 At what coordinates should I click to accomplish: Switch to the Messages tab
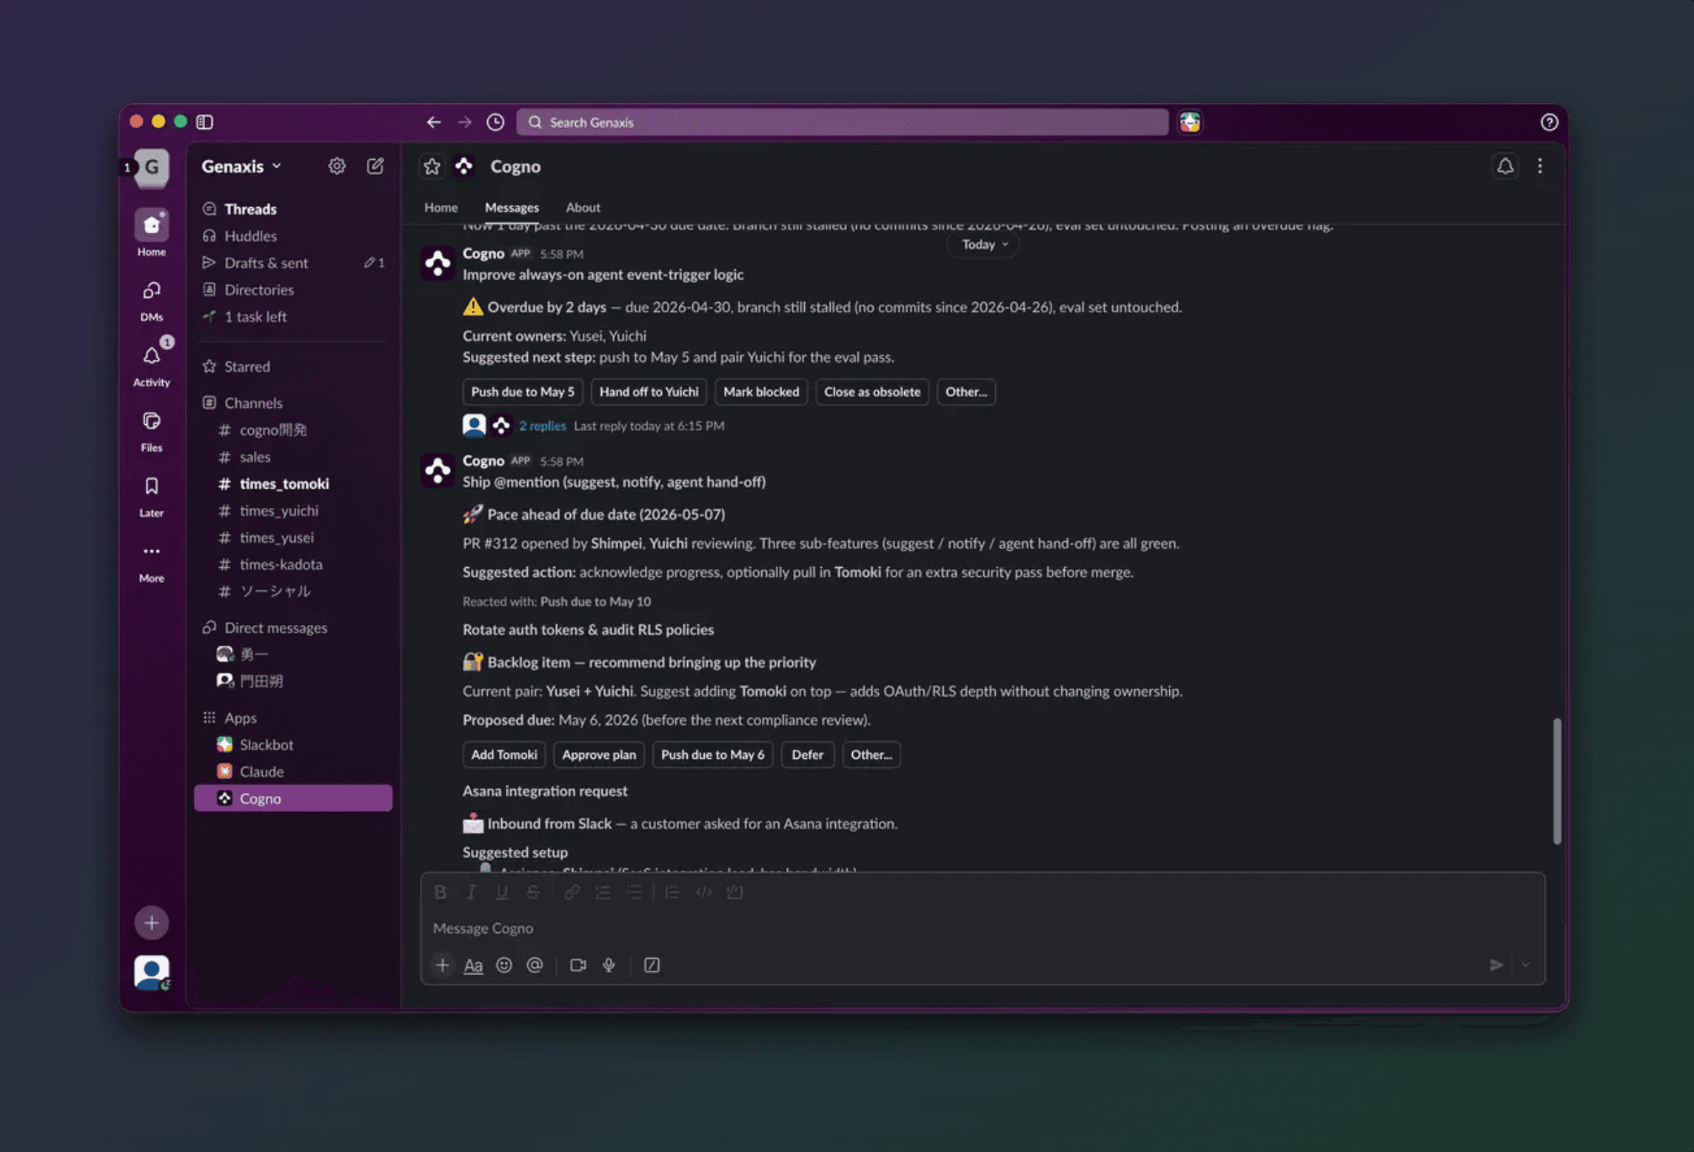coord(512,207)
